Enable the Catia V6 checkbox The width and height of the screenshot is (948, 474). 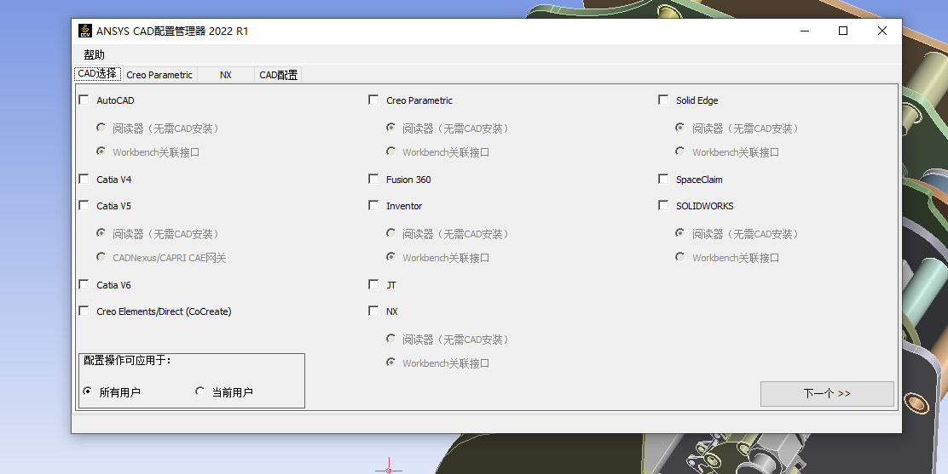click(84, 285)
